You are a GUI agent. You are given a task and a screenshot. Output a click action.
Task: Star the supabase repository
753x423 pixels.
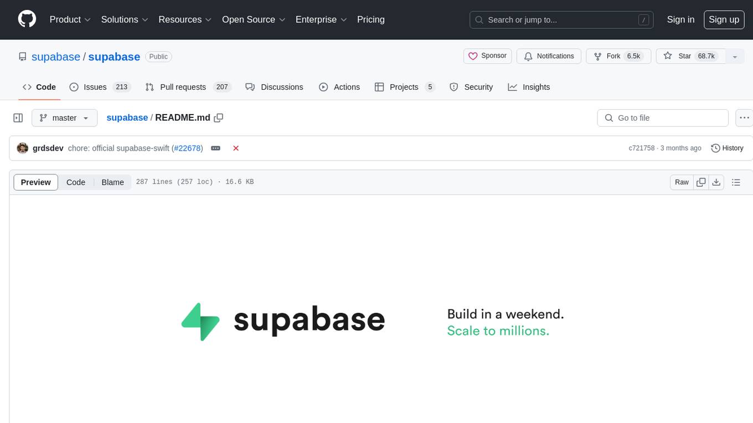click(x=690, y=56)
